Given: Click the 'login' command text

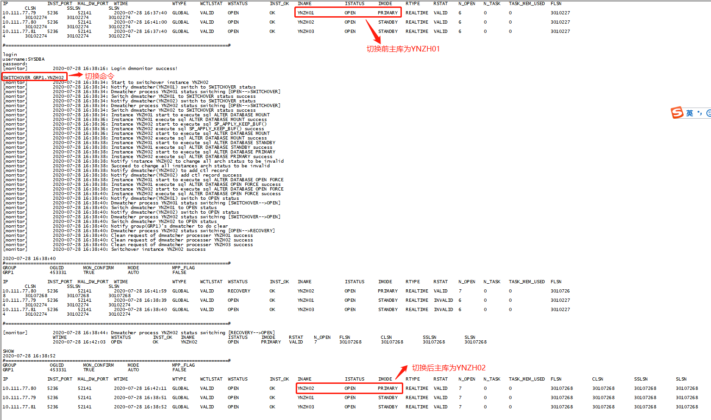Looking at the screenshot, I should [x=10, y=55].
